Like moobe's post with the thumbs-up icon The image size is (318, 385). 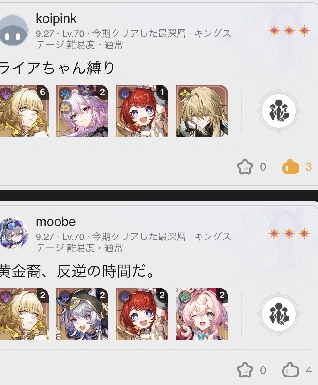(290, 370)
